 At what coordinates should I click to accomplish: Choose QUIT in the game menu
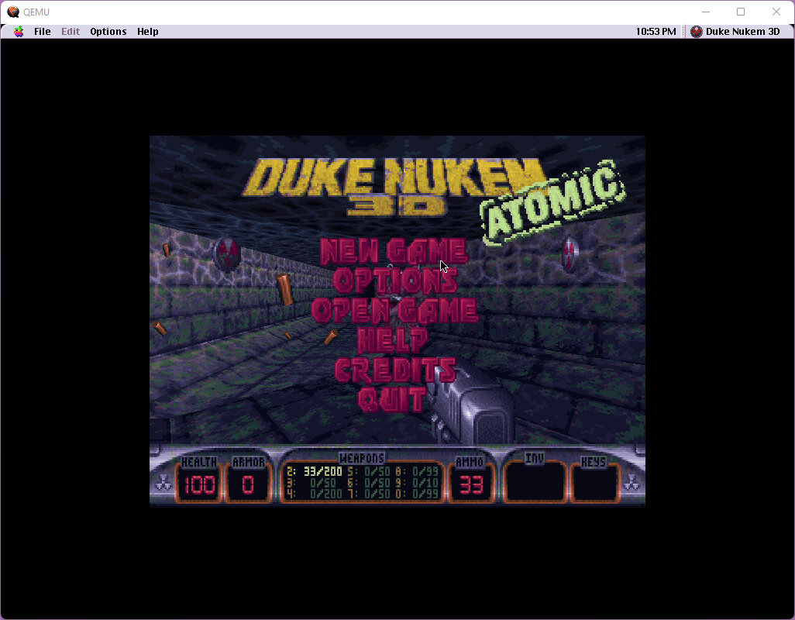coord(392,399)
